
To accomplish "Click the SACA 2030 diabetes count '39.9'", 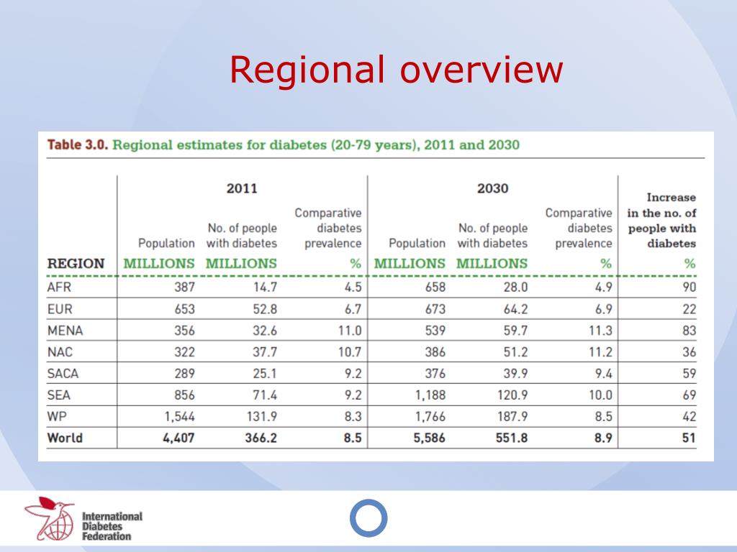I will [515, 374].
